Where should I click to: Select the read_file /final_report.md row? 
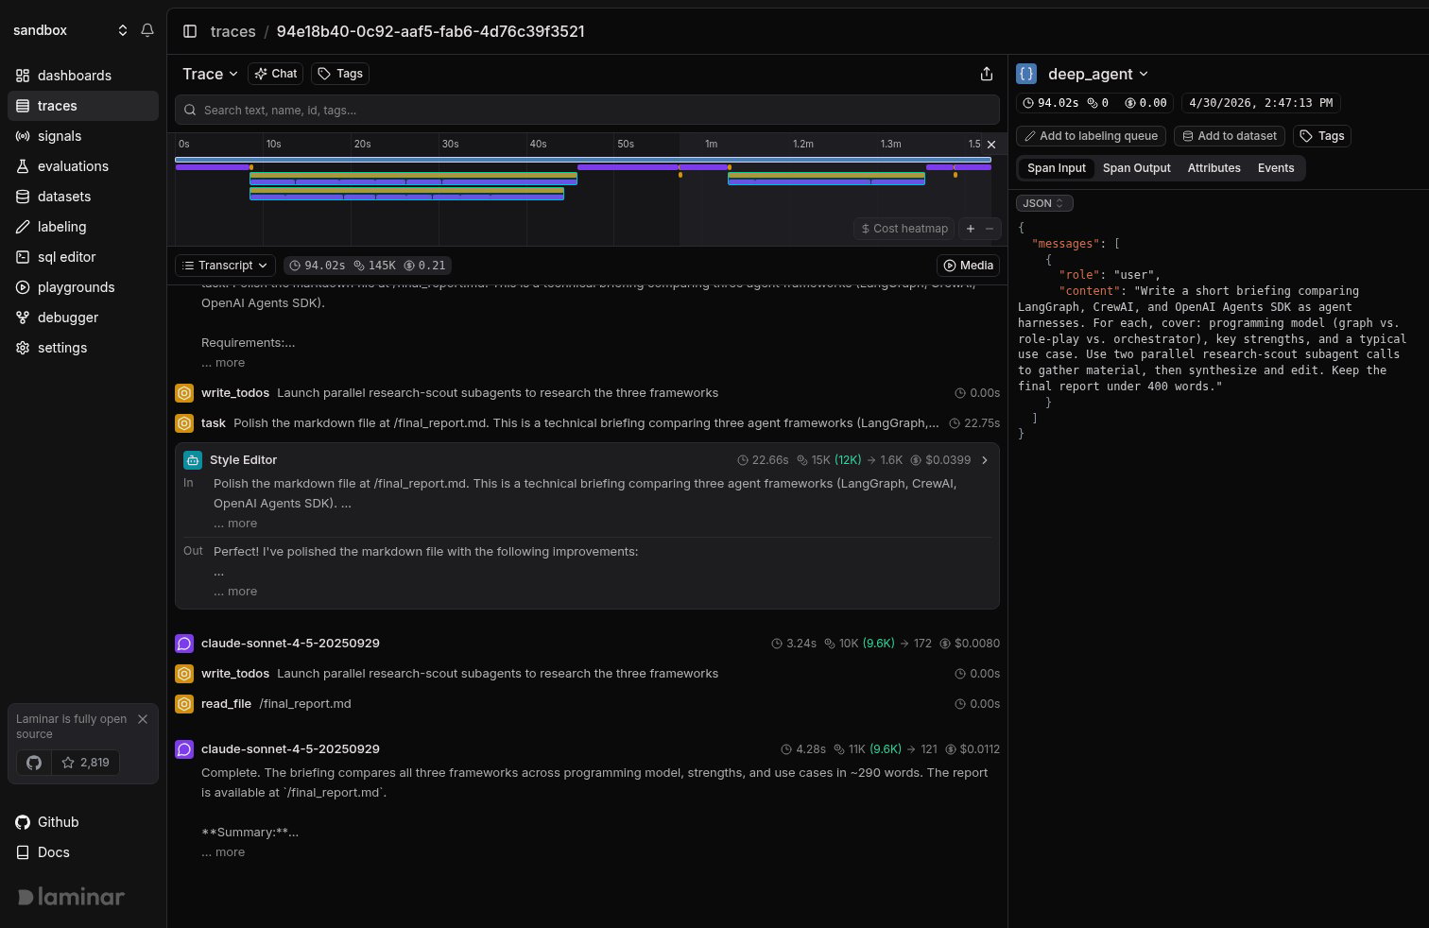coord(587,704)
